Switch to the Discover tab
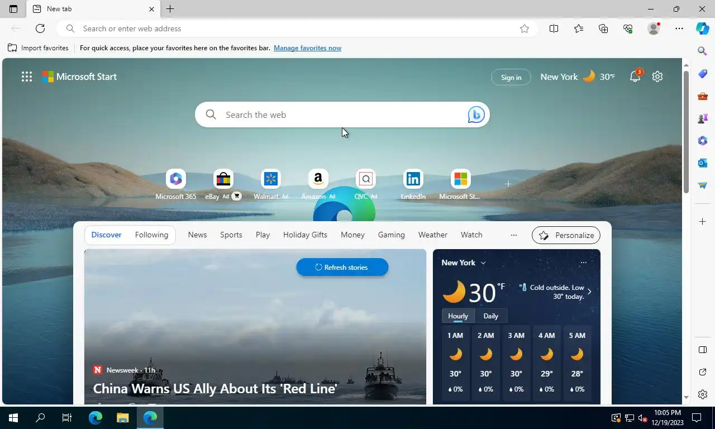The width and height of the screenshot is (715, 429). coord(106,235)
